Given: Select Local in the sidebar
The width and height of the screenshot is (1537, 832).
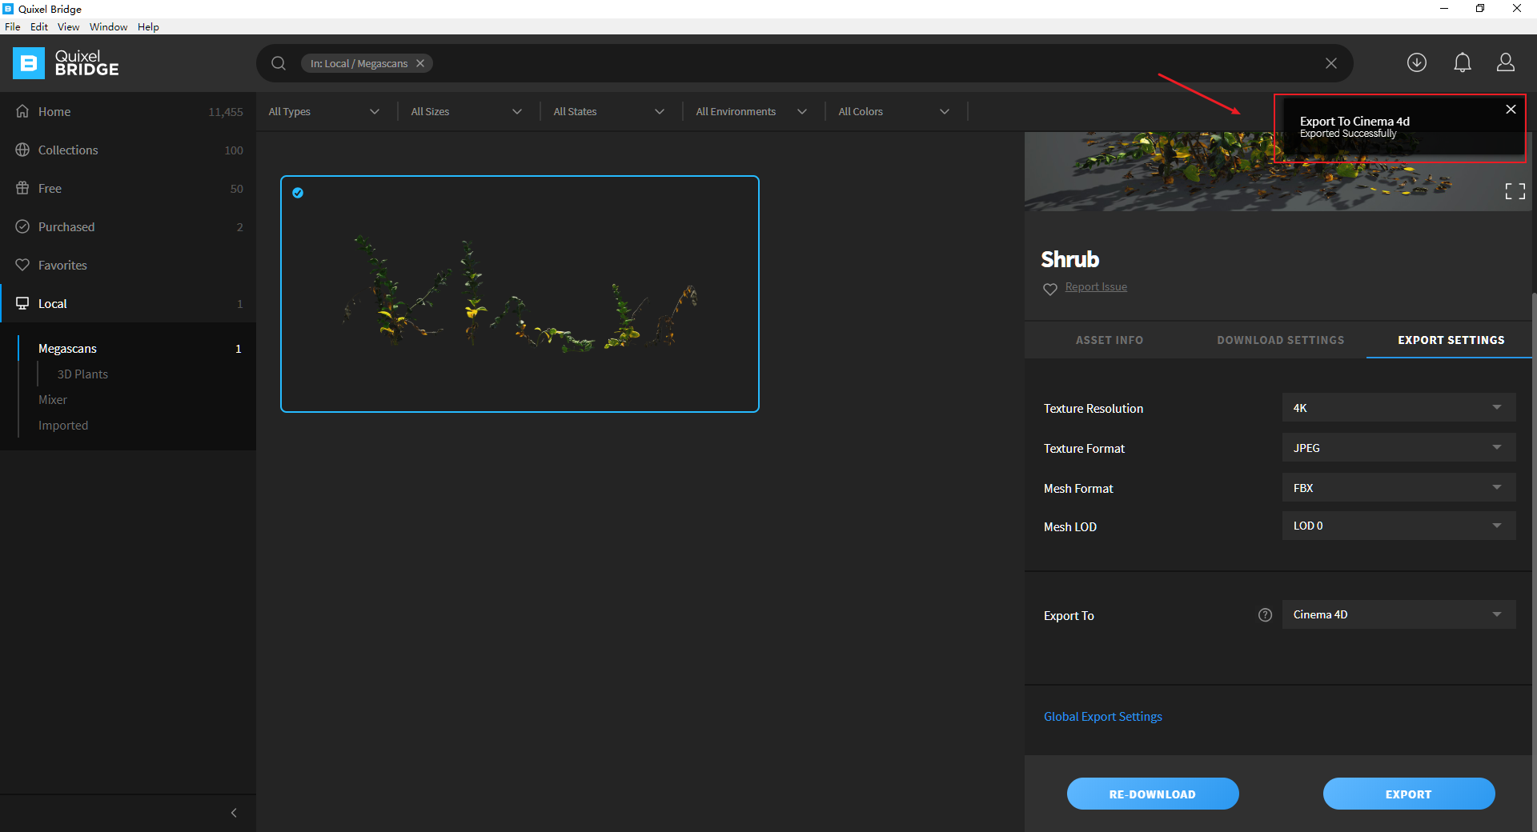Looking at the screenshot, I should coord(128,304).
